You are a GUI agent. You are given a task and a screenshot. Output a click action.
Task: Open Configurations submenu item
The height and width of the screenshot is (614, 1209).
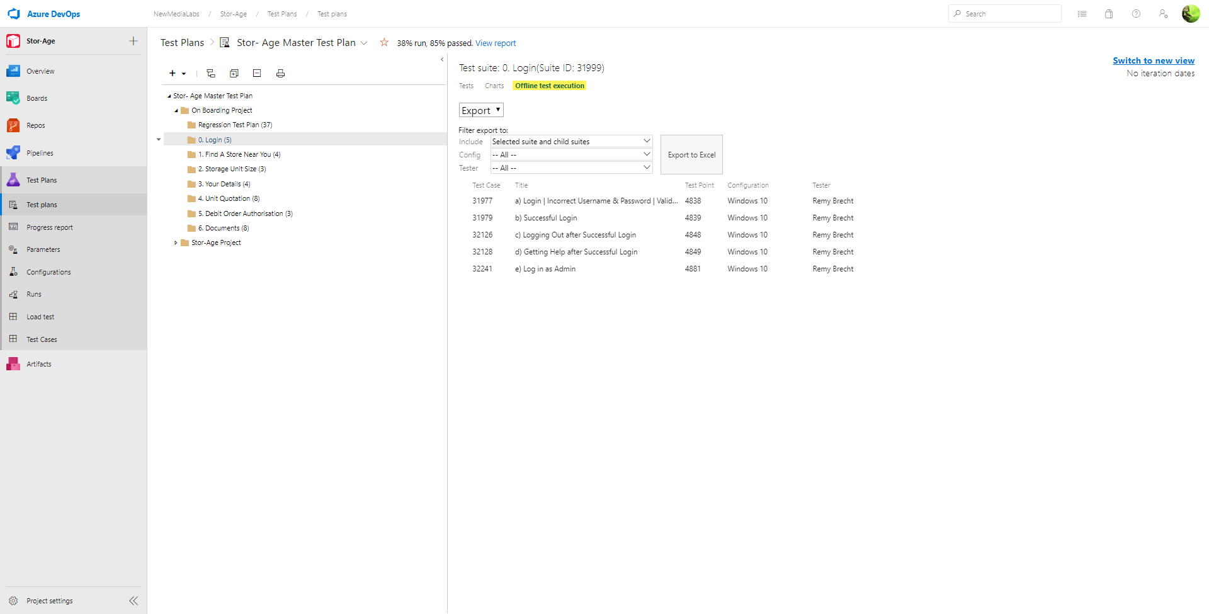(73, 272)
